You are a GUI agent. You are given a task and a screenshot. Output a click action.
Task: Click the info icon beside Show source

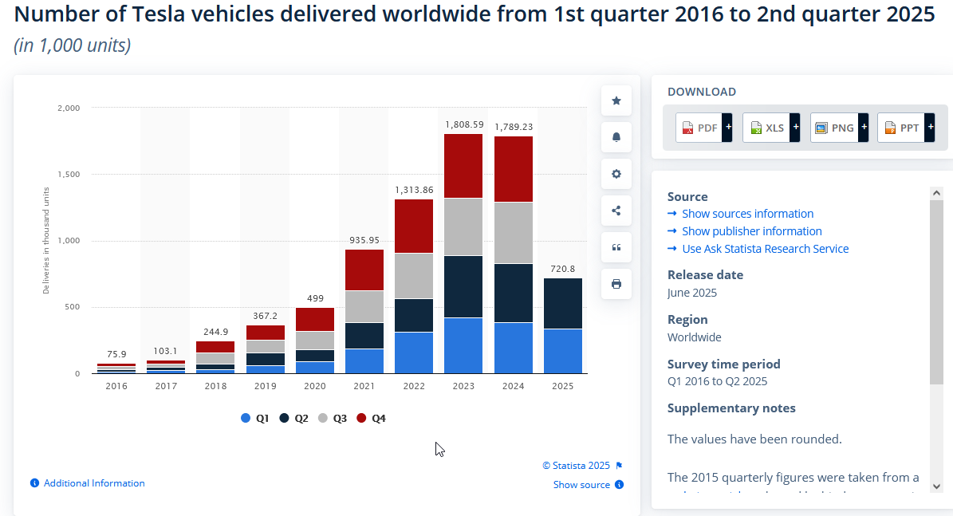coord(620,484)
